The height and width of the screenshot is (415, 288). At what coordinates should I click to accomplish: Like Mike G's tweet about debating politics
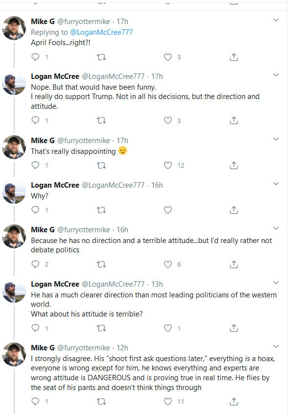pos(168,264)
